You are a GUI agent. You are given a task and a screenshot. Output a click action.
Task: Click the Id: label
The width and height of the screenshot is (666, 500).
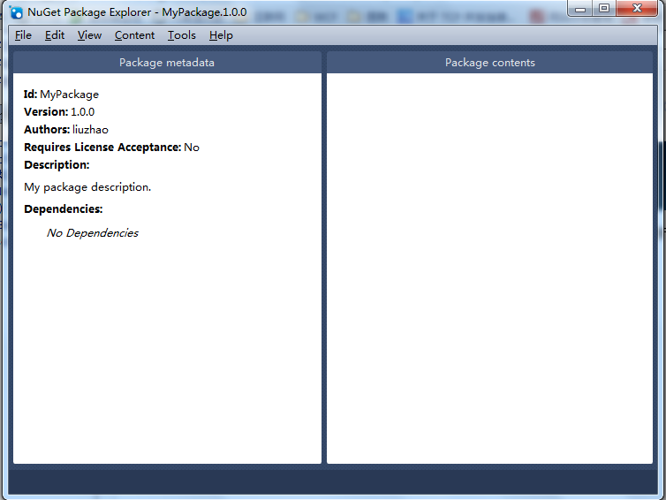coord(31,95)
